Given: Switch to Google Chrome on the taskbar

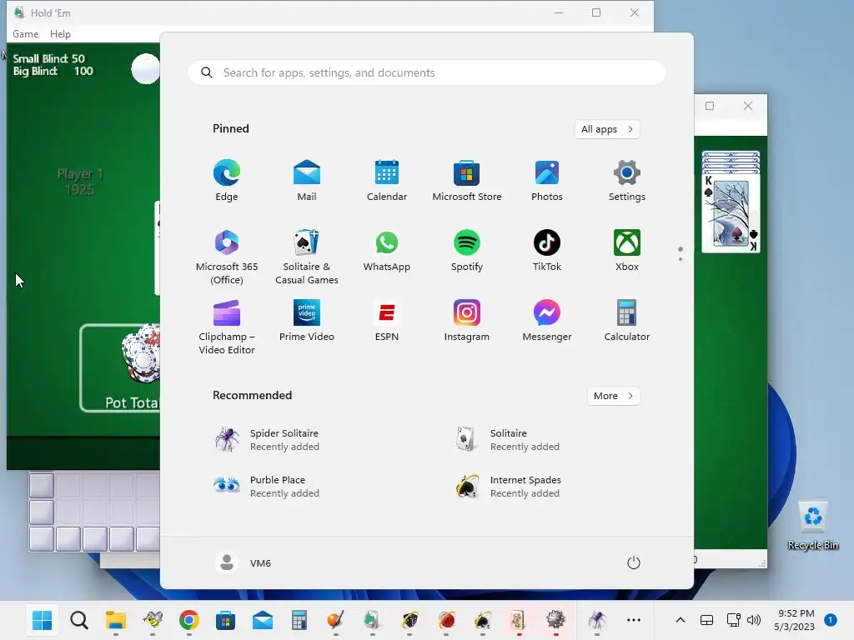Looking at the screenshot, I should click(x=189, y=620).
